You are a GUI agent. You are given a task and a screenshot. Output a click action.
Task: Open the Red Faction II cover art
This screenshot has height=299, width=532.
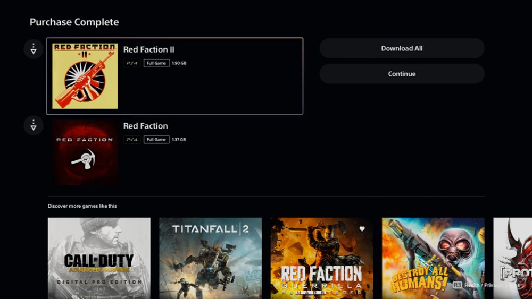(x=85, y=76)
